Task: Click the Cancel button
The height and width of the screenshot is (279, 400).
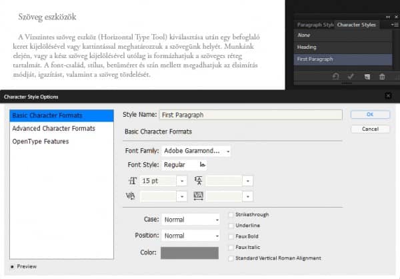Action: pos(369,129)
